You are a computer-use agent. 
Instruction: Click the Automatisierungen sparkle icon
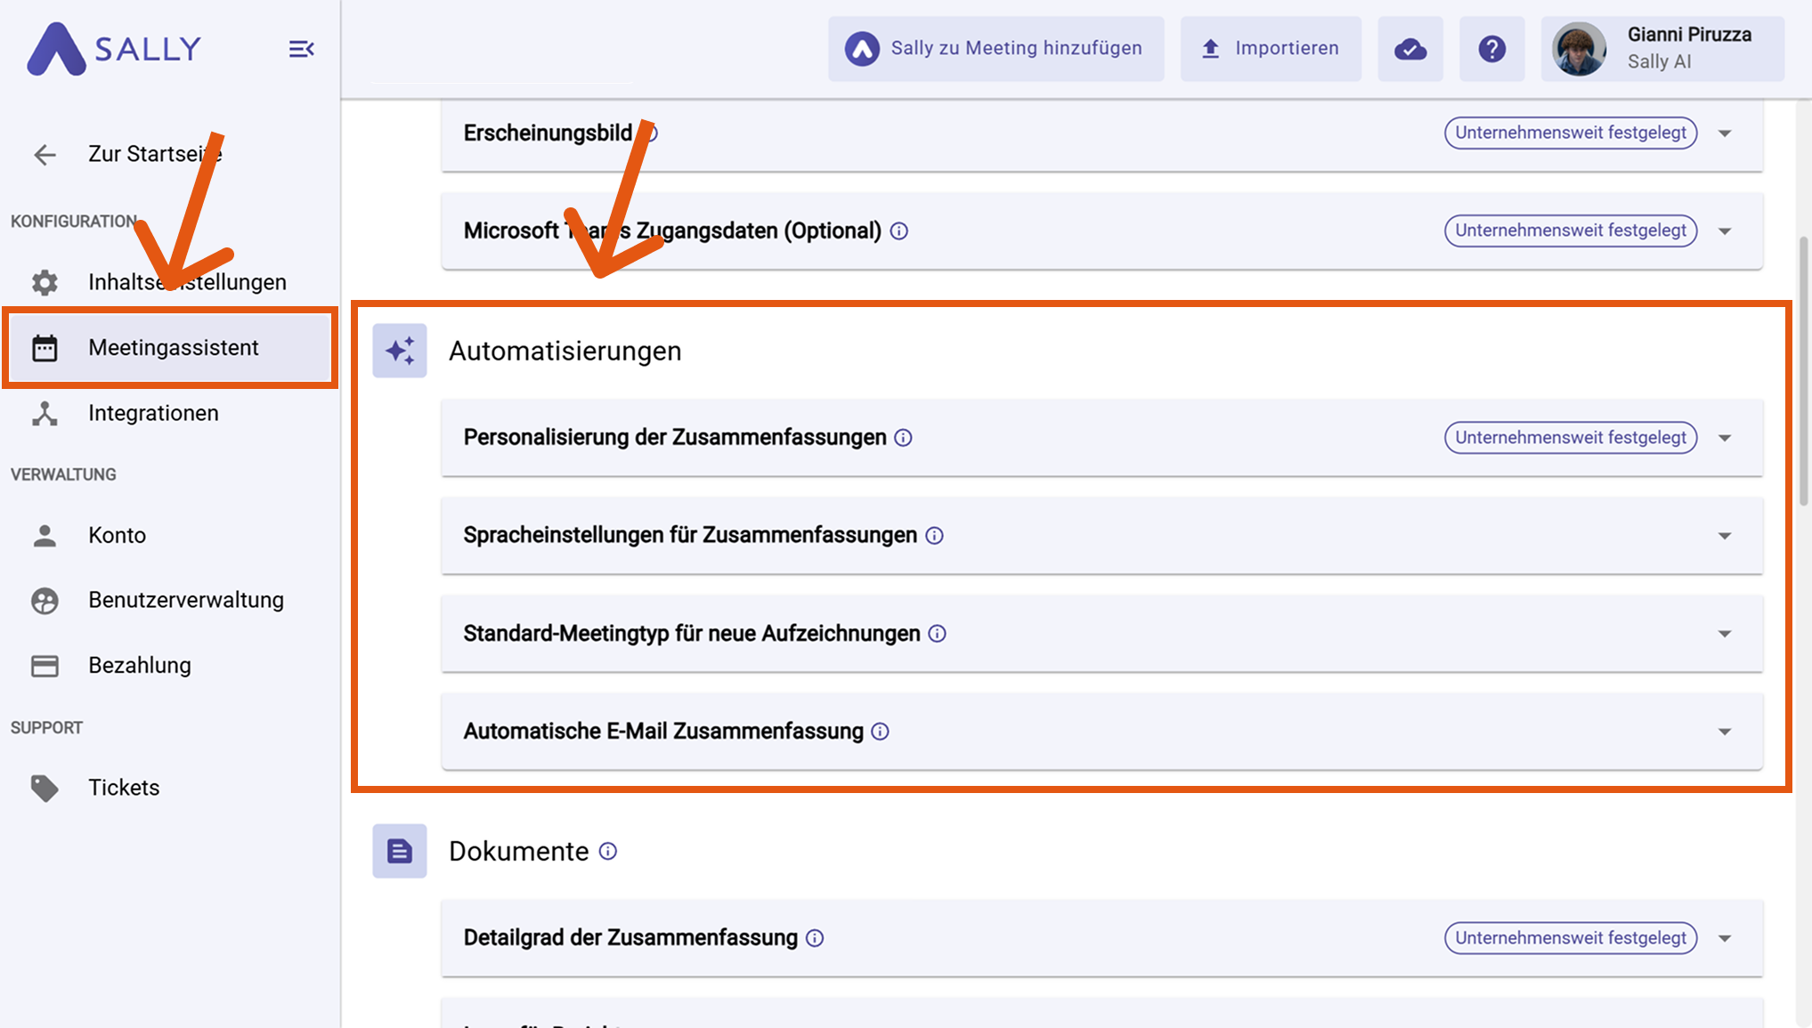pyautogui.click(x=399, y=351)
